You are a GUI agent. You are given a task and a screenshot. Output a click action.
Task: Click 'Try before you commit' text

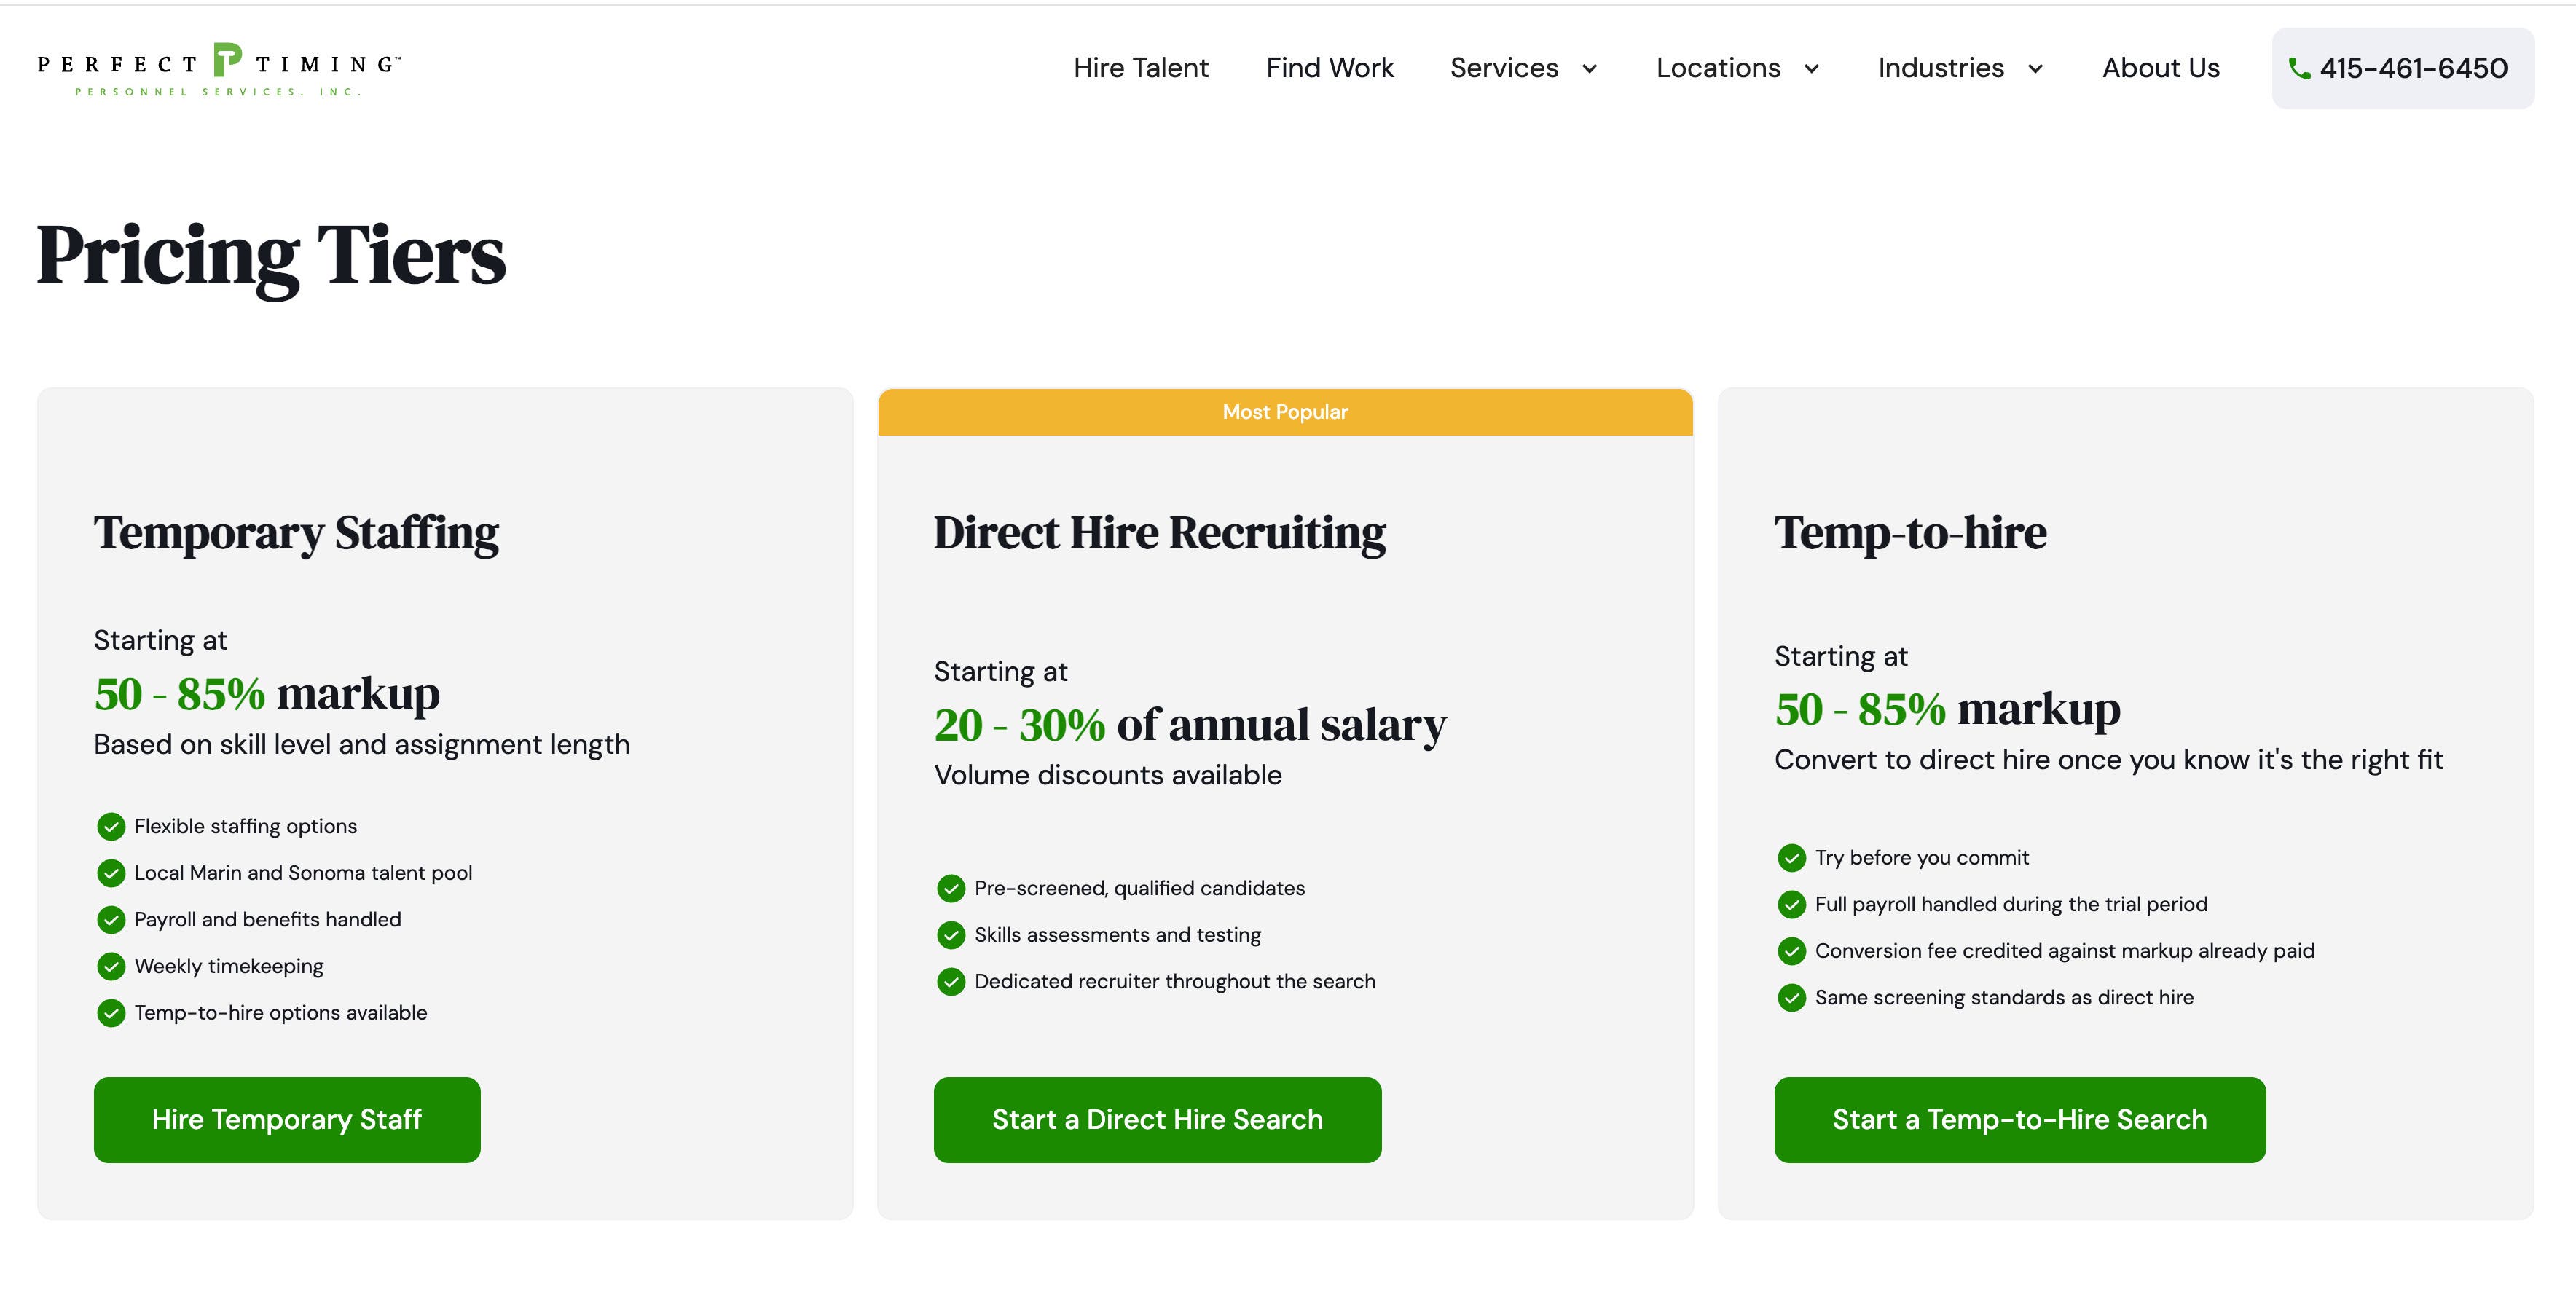tap(1922, 858)
